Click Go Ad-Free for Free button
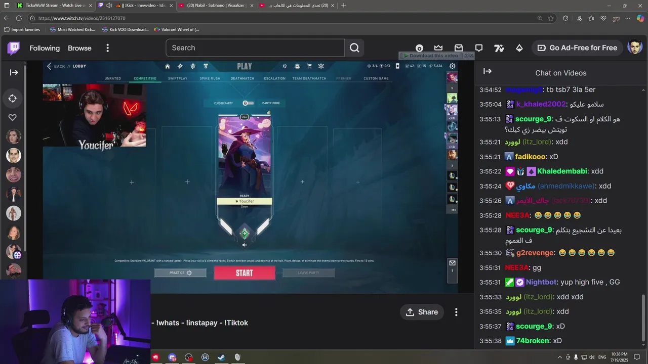This screenshot has width=648, height=364. pos(577,48)
